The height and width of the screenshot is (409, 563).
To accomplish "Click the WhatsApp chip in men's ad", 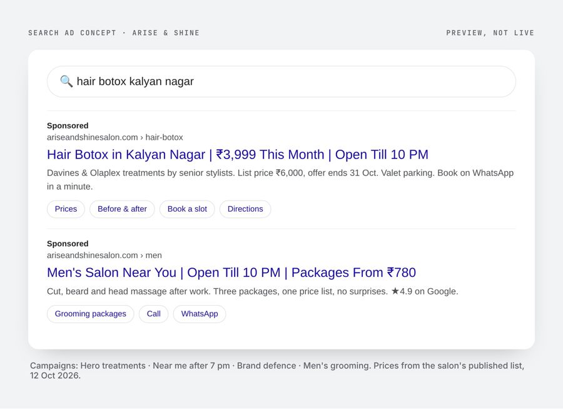I will pyautogui.click(x=200, y=314).
